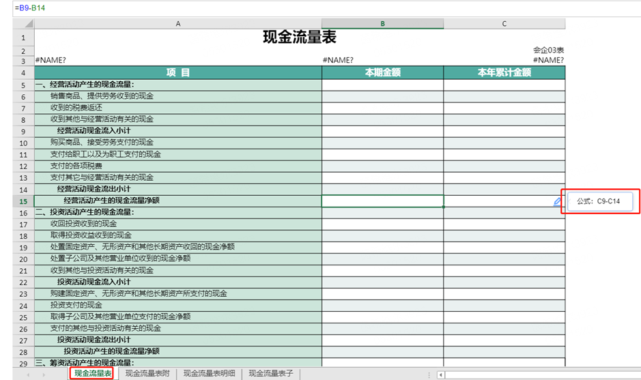Click cell 收到的税费返还
641x380 pixels.
[x=178, y=108]
